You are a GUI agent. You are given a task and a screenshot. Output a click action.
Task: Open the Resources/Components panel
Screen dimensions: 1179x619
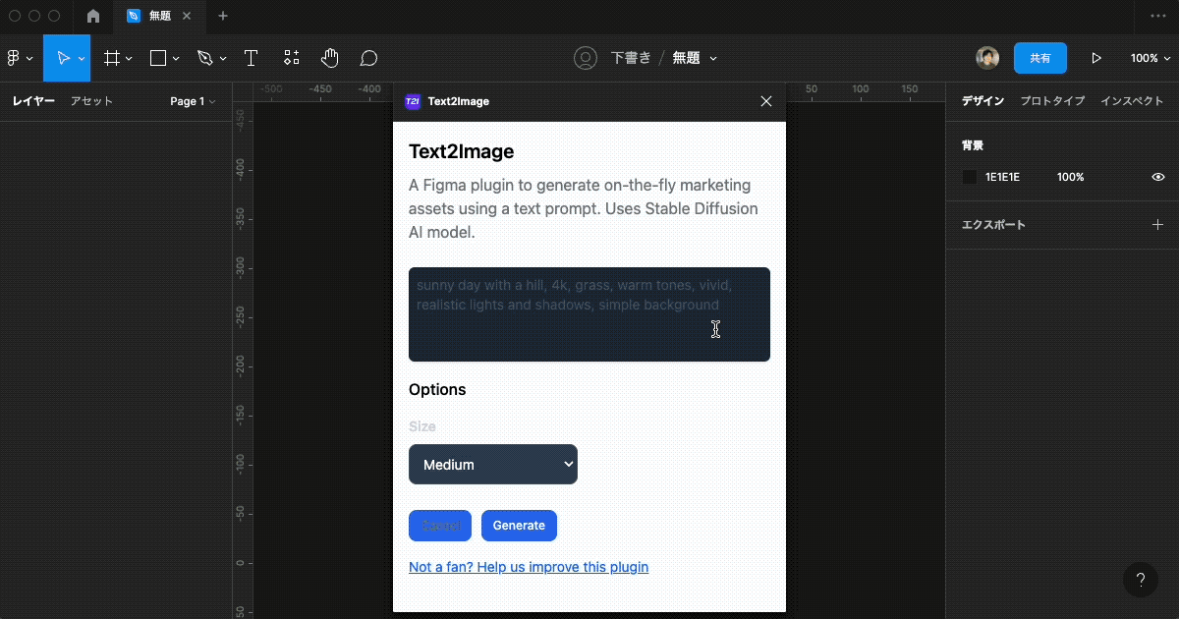[291, 57]
